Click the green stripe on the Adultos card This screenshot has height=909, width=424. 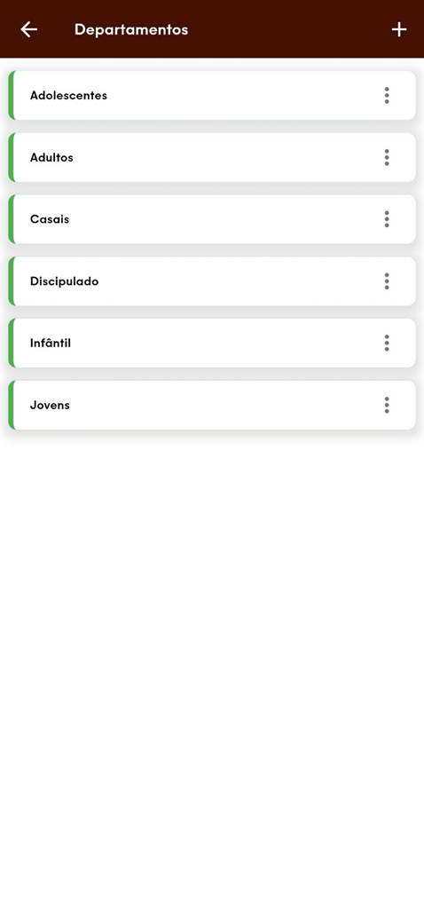coord(11,157)
